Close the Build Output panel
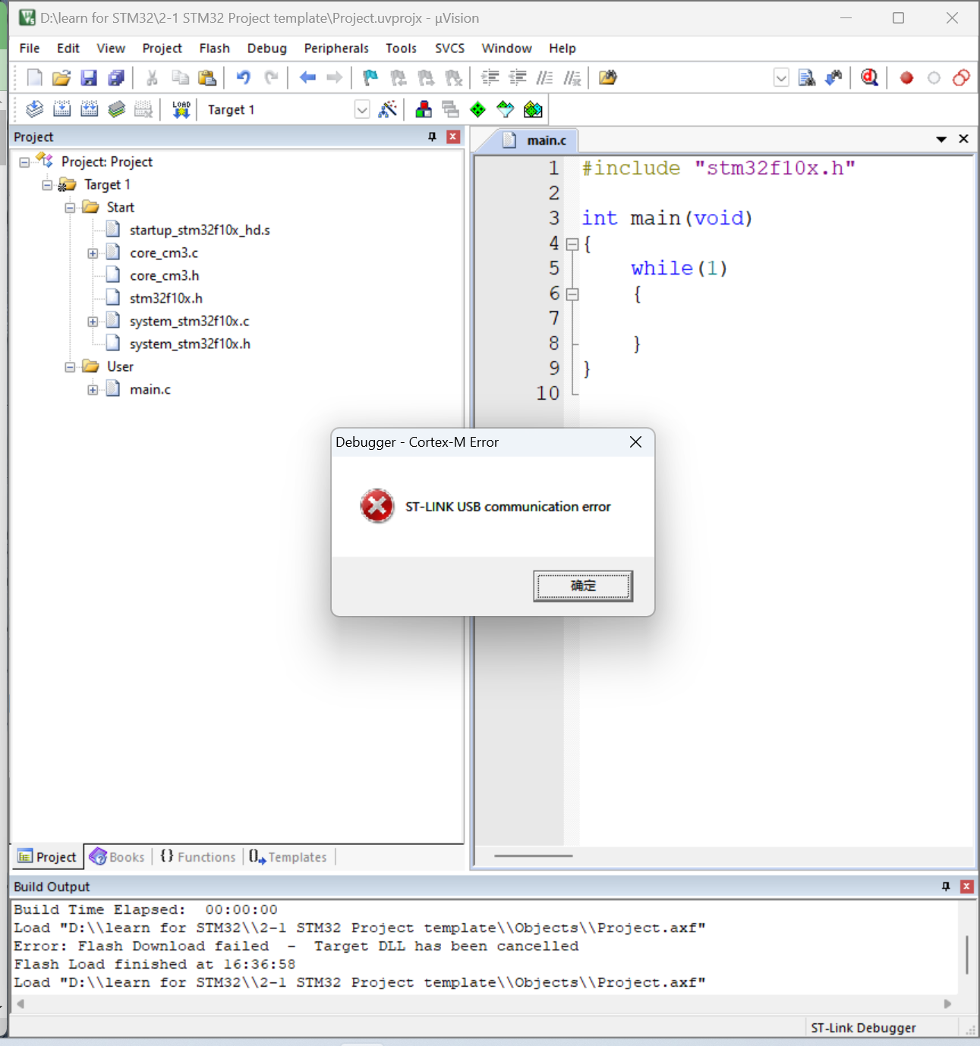 coord(967,886)
